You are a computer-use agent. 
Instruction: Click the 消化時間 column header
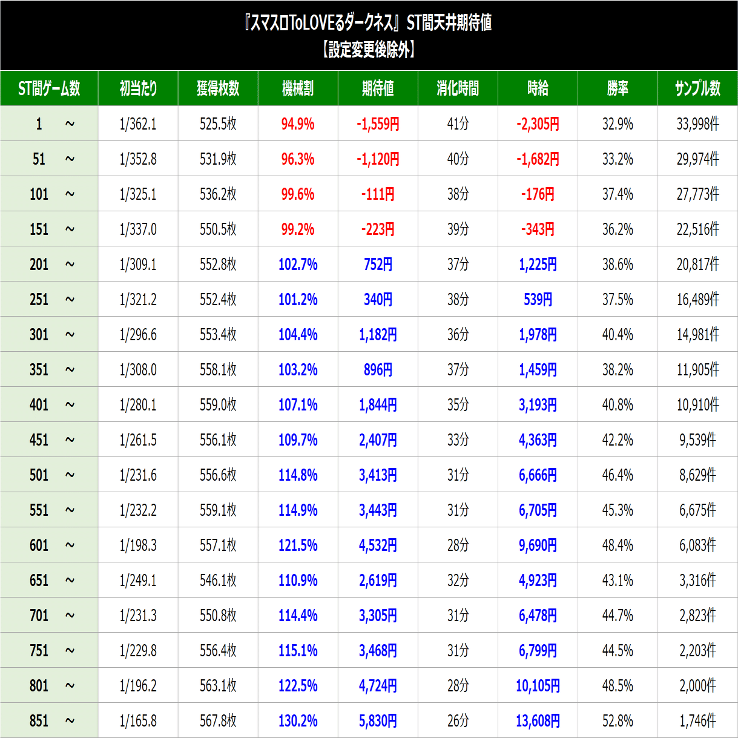(458, 88)
